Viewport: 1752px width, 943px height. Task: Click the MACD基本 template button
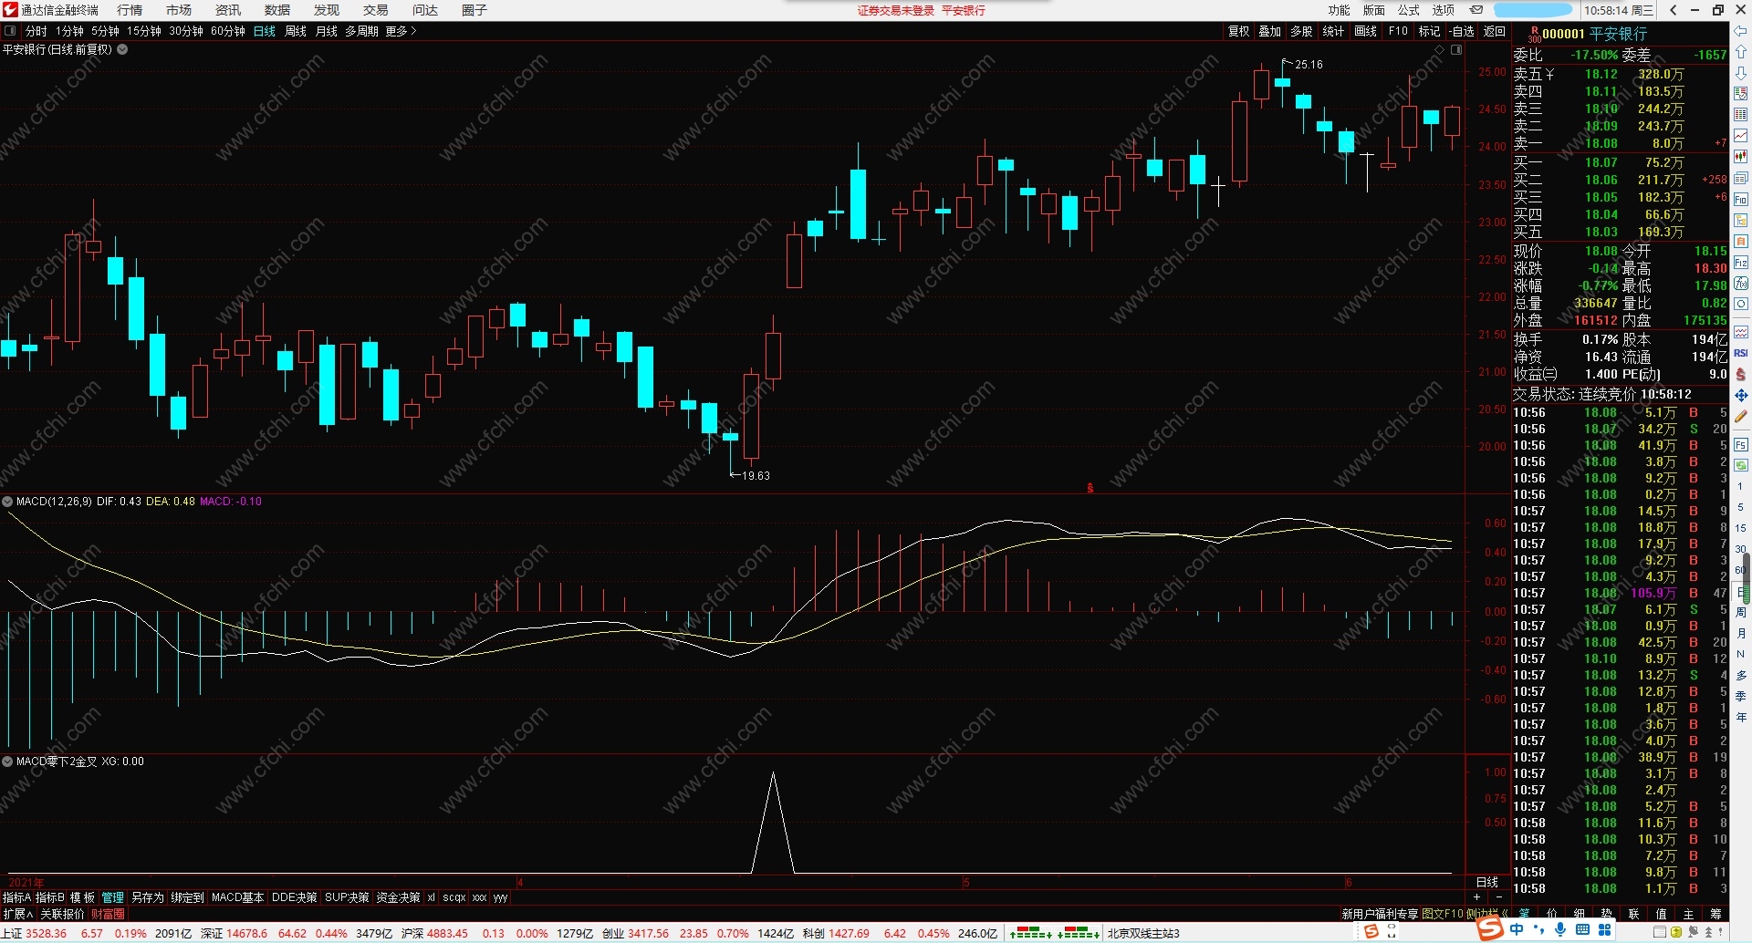[x=238, y=897]
